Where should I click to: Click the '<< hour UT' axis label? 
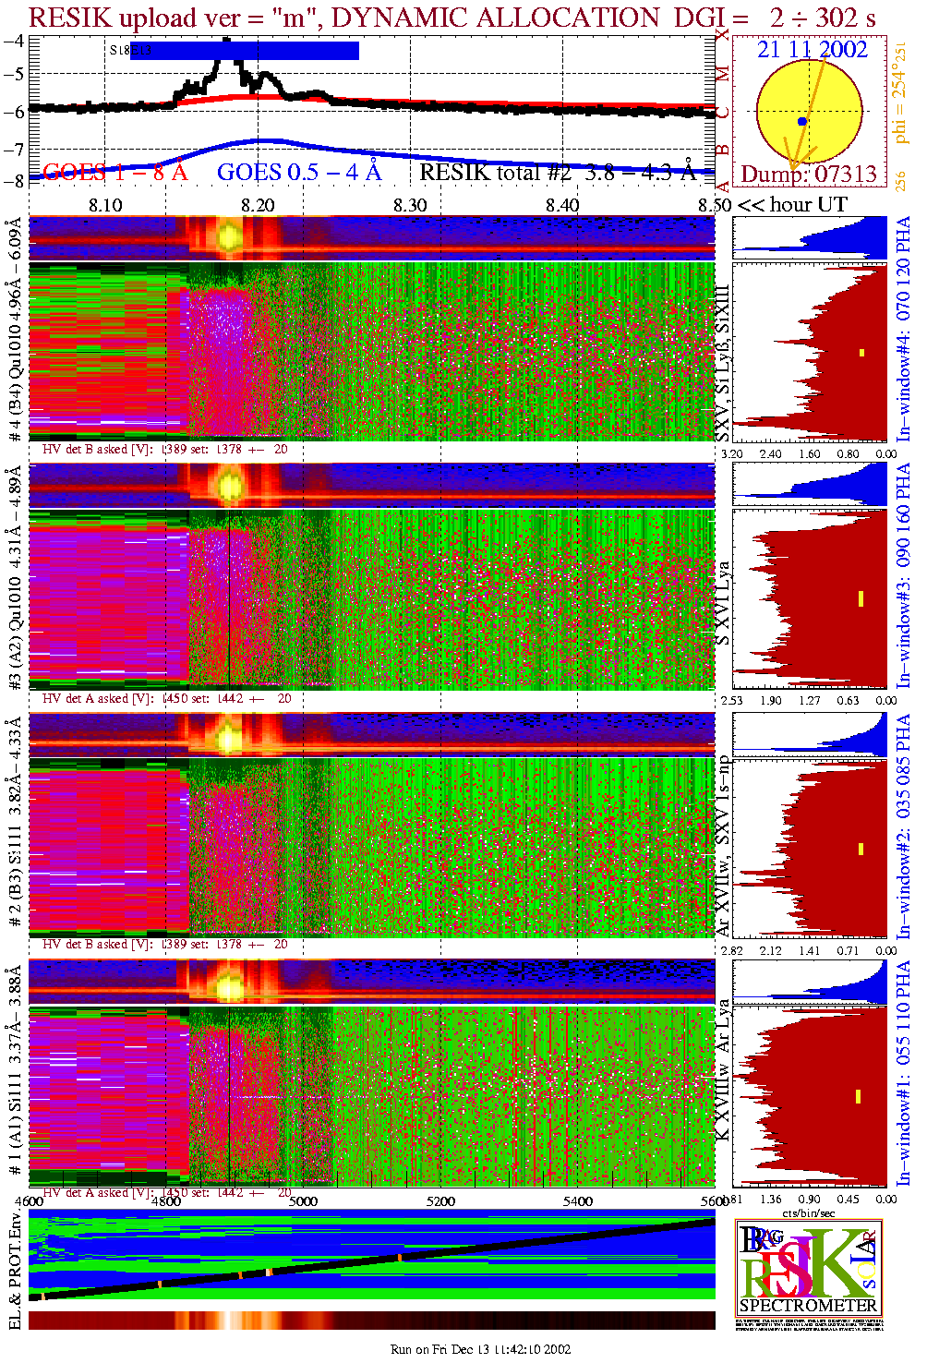(791, 205)
